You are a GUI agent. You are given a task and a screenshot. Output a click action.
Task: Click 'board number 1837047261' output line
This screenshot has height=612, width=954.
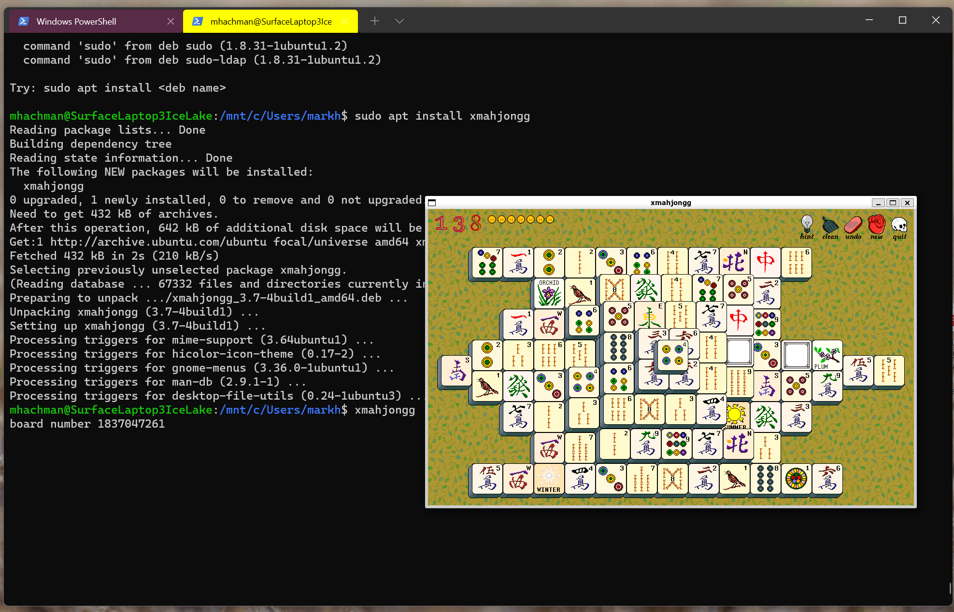click(87, 424)
